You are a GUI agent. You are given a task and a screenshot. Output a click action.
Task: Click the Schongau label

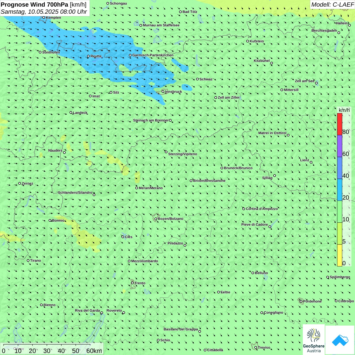click(118, 3)
